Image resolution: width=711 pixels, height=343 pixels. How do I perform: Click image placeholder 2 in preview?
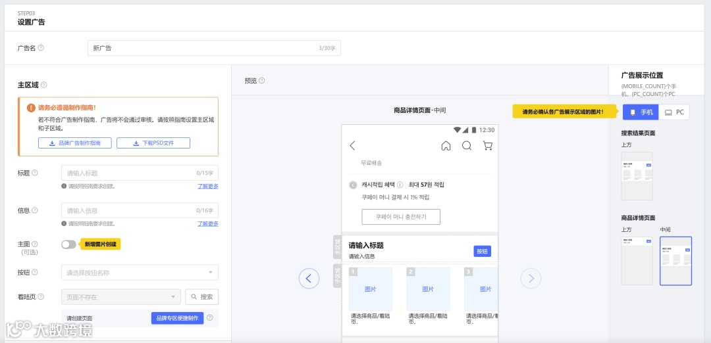pos(428,288)
